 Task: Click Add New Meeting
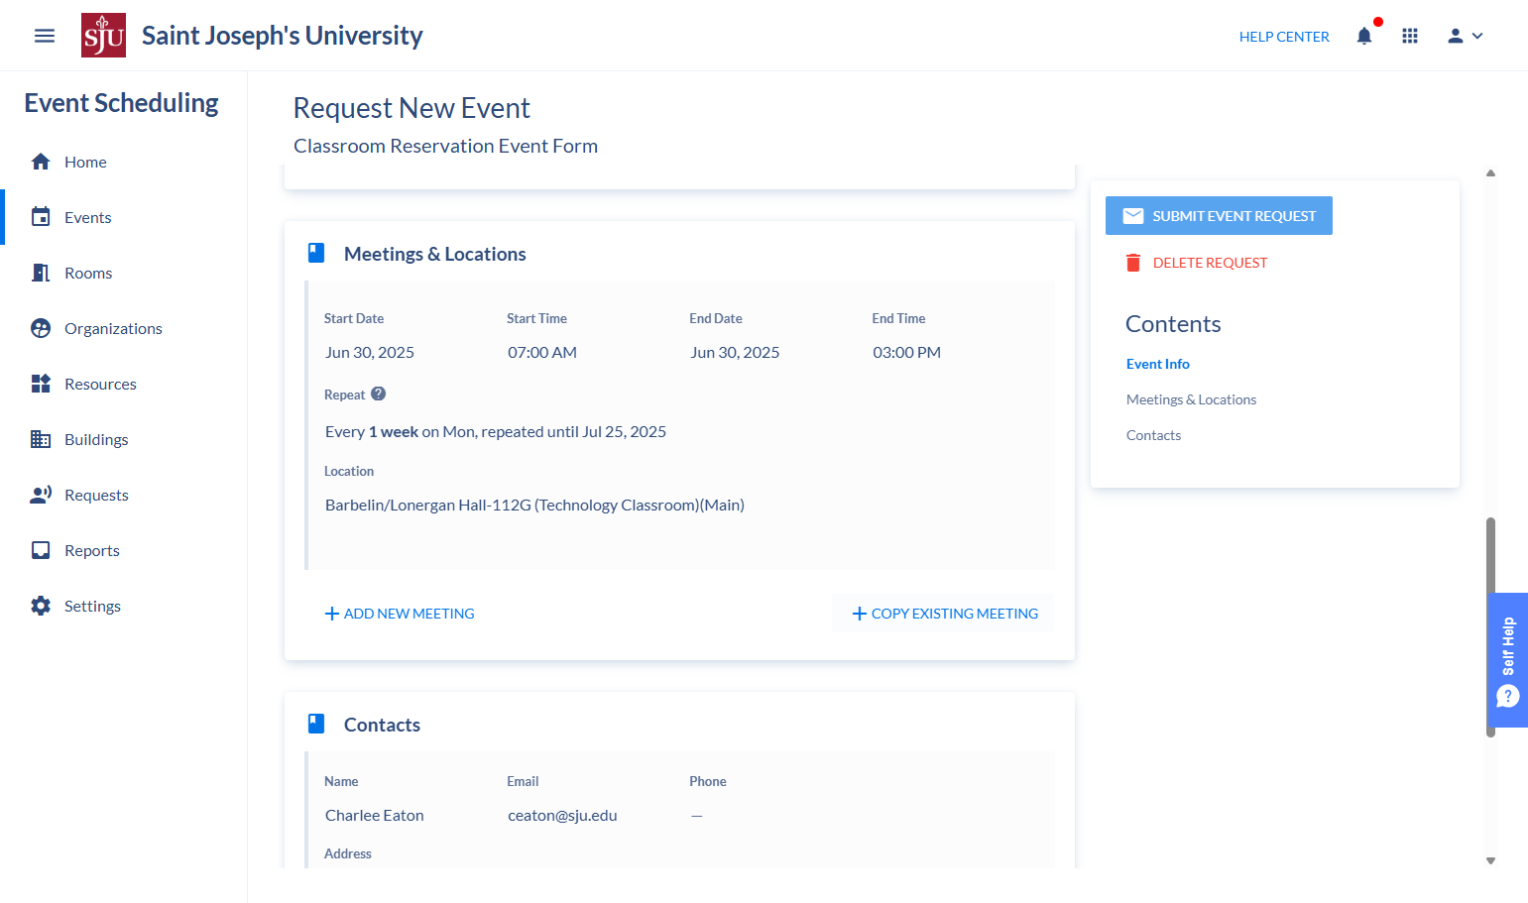(400, 614)
